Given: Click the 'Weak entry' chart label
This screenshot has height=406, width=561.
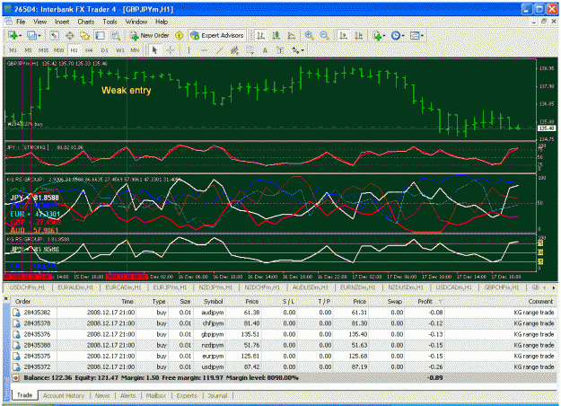Looking at the screenshot, I should pos(127,90).
